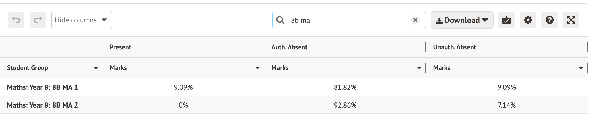The image size is (592, 116).
Task: Open the Hide columns dropdown
Action: pyautogui.click(x=81, y=20)
